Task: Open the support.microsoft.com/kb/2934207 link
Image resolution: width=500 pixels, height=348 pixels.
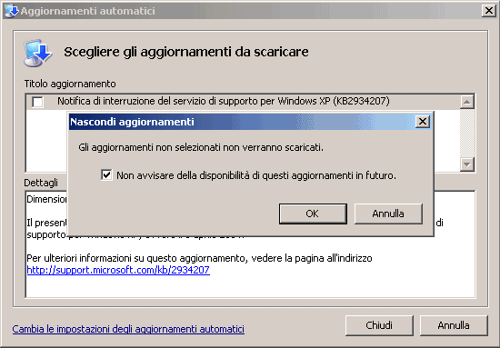Action: click(x=118, y=270)
